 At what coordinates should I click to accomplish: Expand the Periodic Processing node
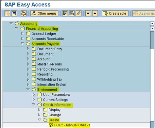point(28,69)
